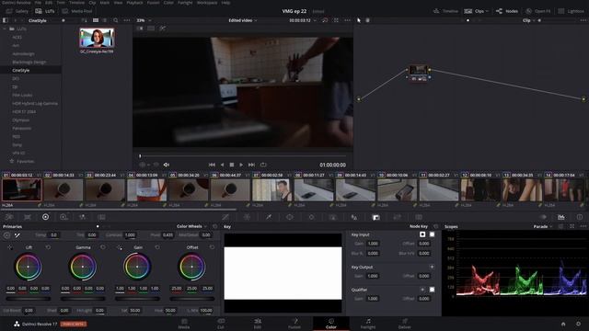Click the Lift color wheel center
Viewport: 589px width, 331px height.
(x=29, y=267)
